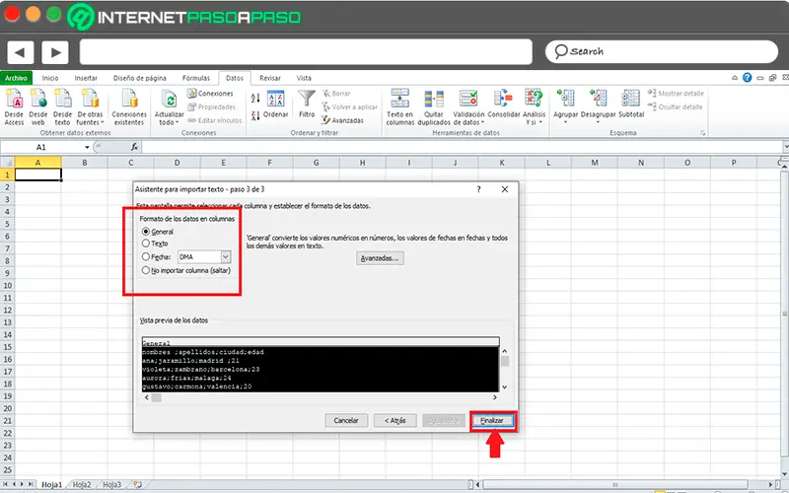Screen dimensions: 789x493
Task: Select the Hoja2 sheet tab
Action: click(x=82, y=485)
